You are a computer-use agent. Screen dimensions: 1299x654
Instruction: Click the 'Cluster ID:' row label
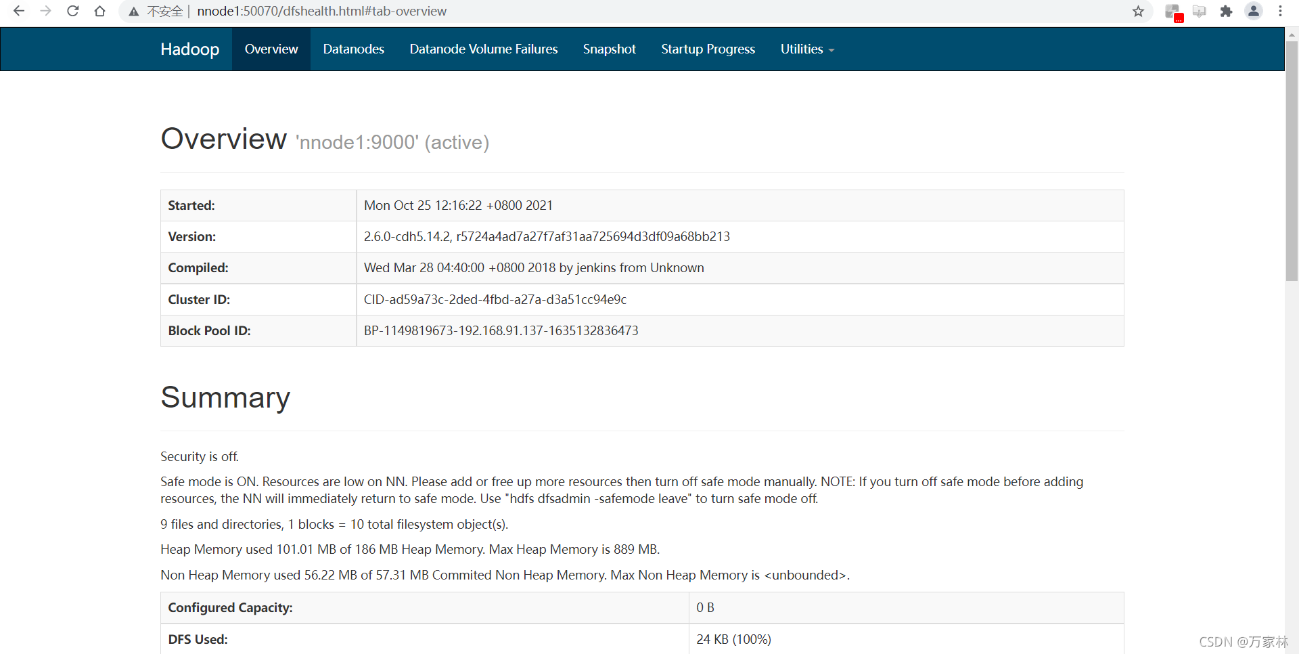coord(199,299)
